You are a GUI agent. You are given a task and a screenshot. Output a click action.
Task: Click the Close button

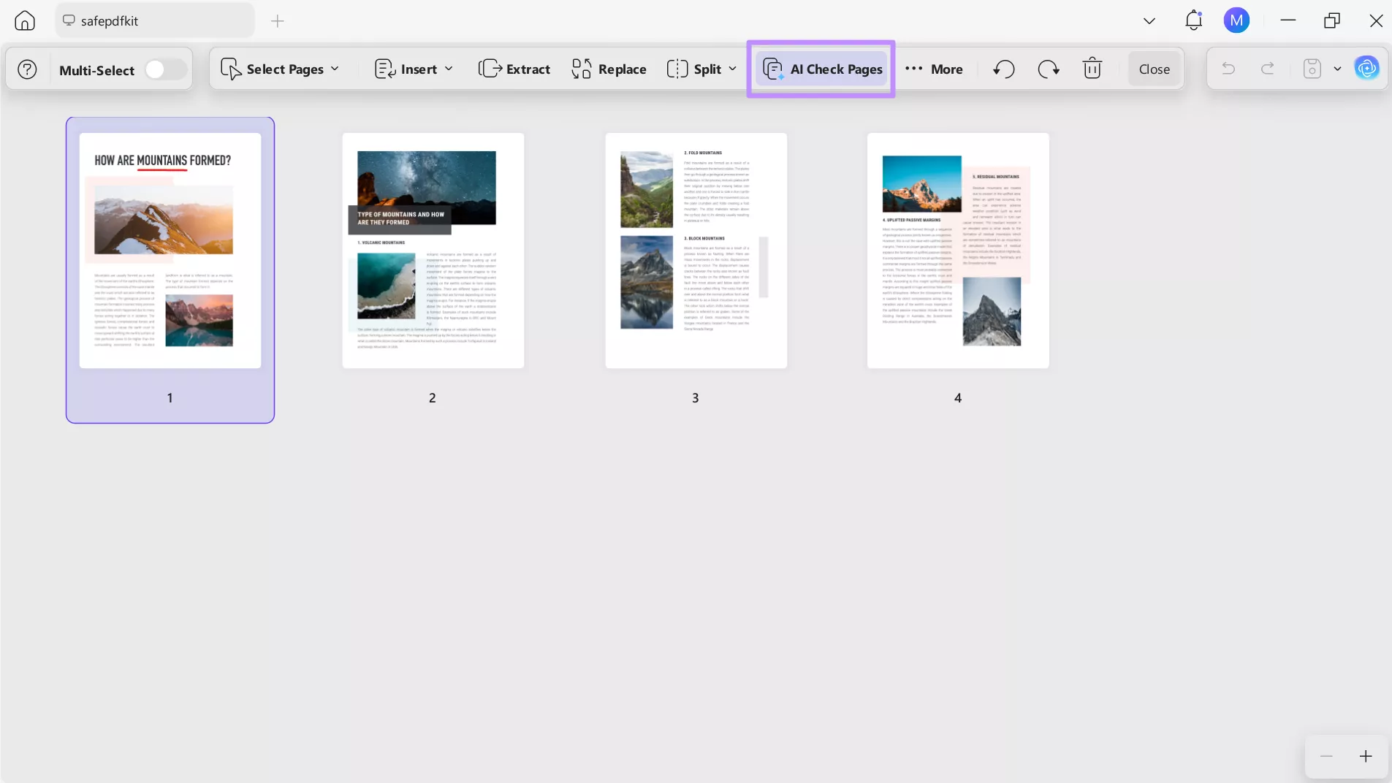pos(1154,69)
